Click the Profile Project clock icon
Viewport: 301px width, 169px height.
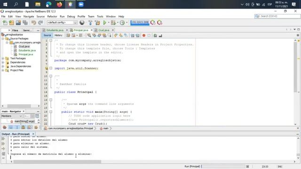(122, 23)
